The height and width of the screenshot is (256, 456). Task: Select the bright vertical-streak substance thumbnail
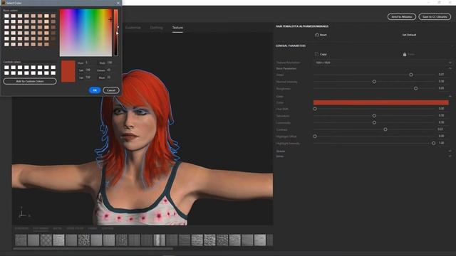[x=160, y=240]
